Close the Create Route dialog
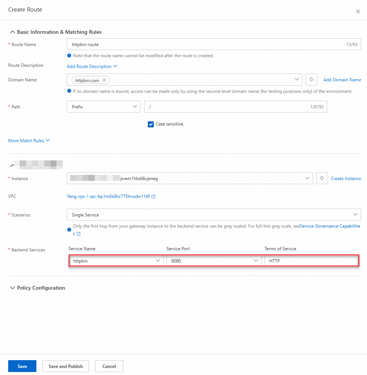 [x=358, y=11]
